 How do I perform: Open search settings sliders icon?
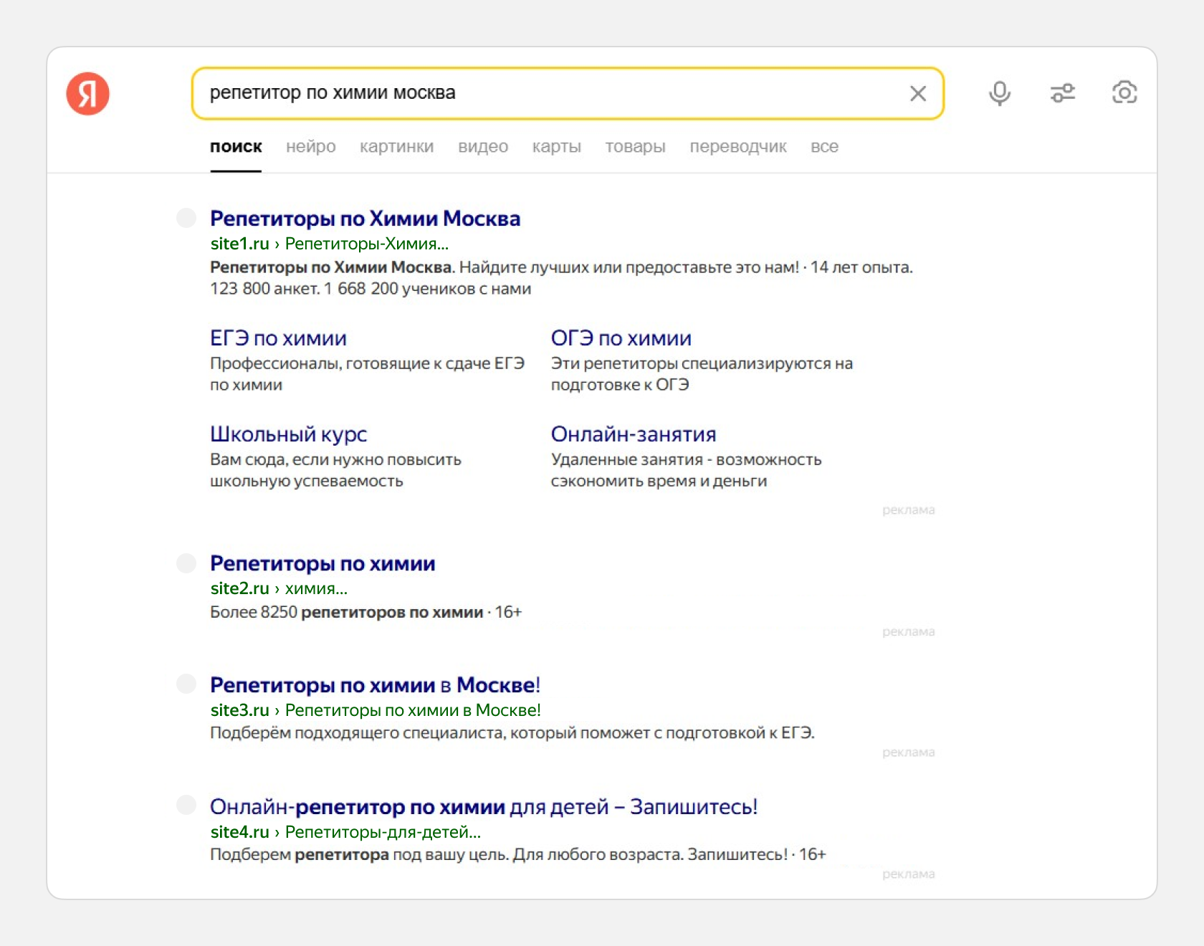tap(1063, 93)
